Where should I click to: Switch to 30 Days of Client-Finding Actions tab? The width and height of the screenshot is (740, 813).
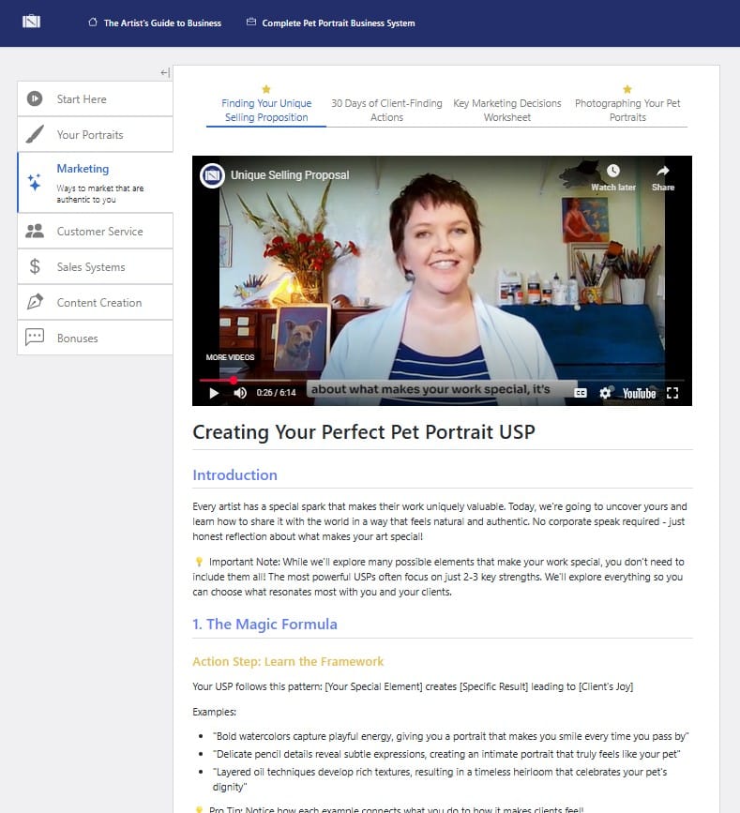pyautogui.click(x=386, y=110)
